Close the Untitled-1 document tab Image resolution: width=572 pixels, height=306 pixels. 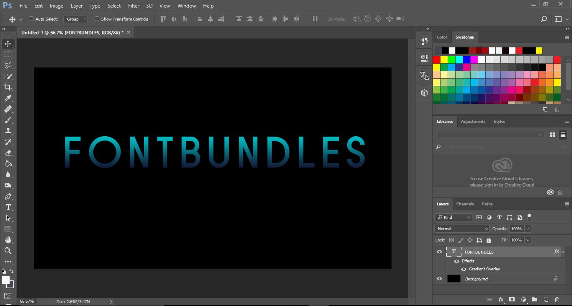coord(129,32)
